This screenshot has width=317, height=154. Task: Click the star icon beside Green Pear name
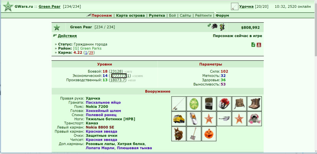(57, 27)
